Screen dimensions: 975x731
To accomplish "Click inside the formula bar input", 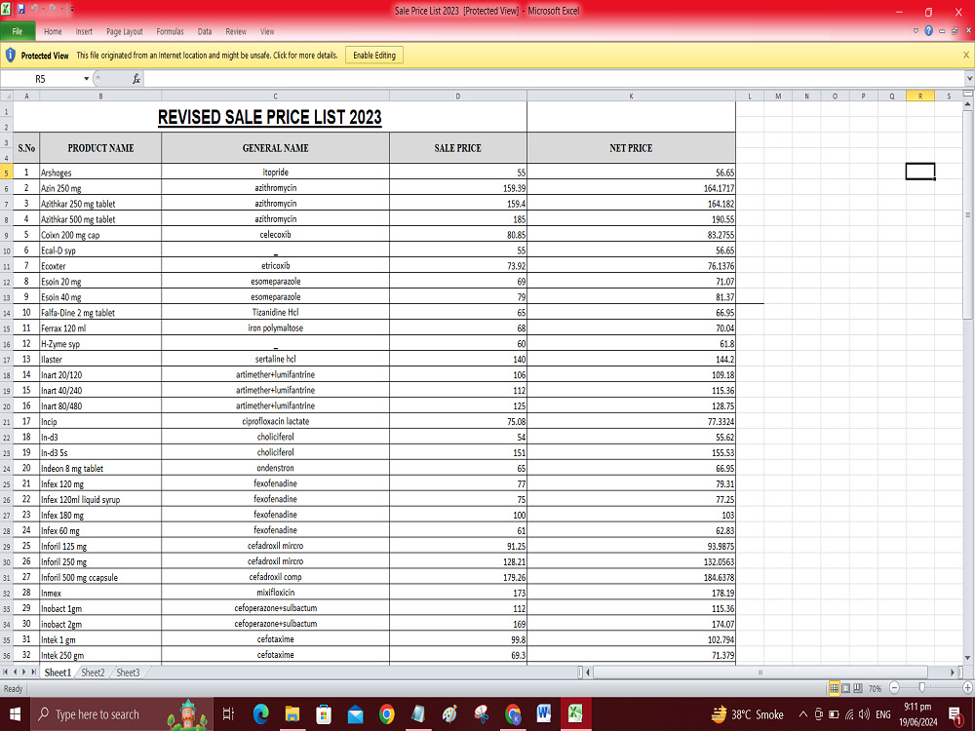I will coord(554,79).
